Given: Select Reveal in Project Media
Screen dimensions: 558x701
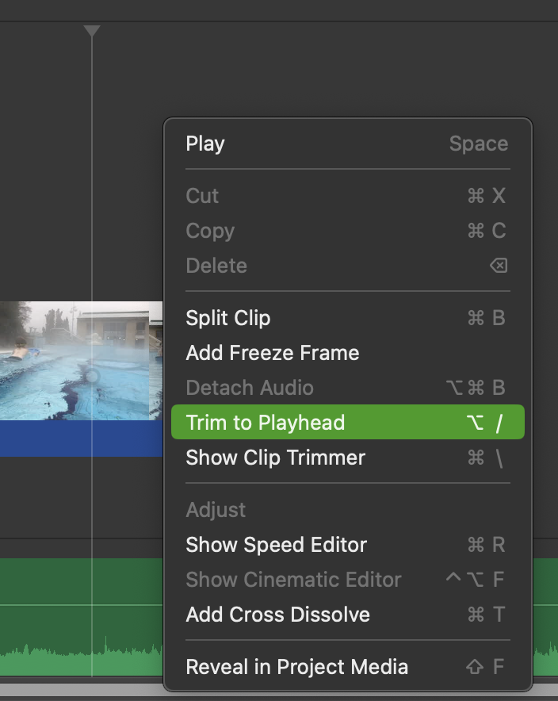Looking at the screenshot, I should point(348,667).
